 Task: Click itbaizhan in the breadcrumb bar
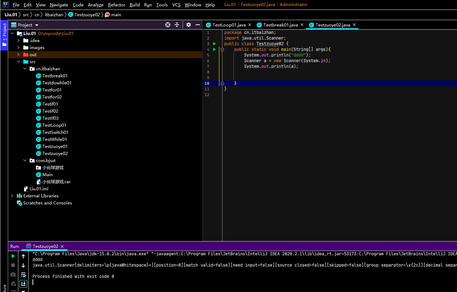[x=54, y=14]
